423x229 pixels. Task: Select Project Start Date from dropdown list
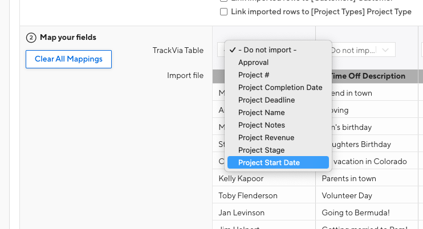(269, 163)
